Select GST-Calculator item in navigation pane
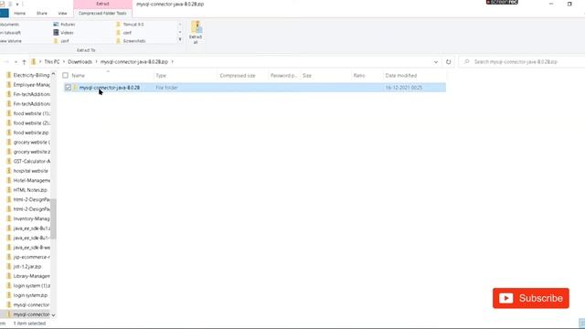The image size is (585, 329). [28, 161]
